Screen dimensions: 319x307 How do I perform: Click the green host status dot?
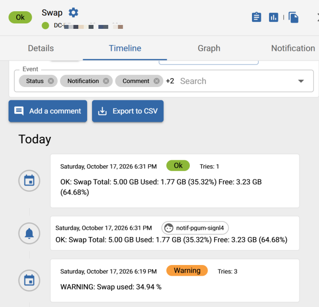(x=45, y=25)
